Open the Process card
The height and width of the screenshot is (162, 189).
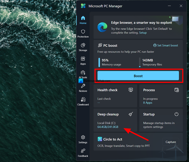click(x=161, y=96)
